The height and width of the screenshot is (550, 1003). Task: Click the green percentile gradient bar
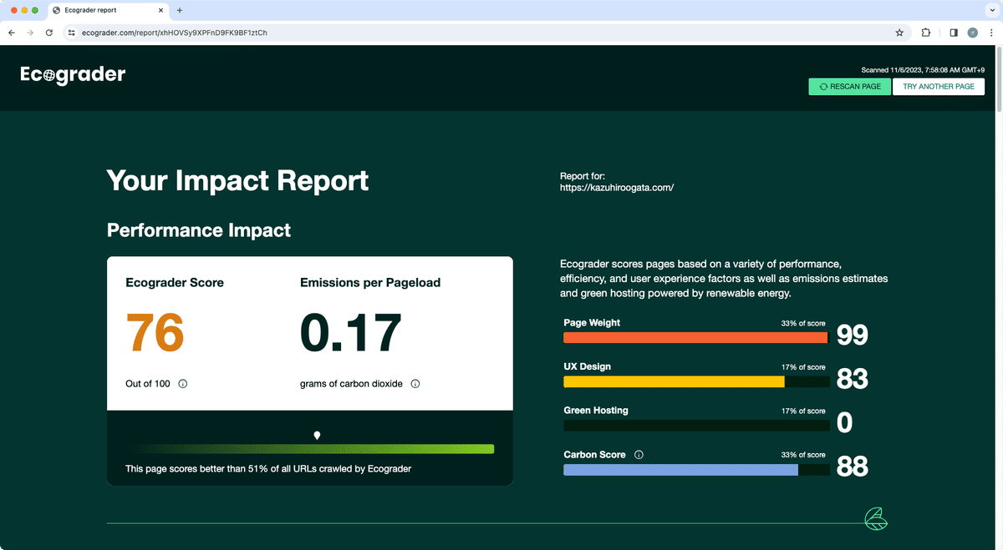pos(310,449)
